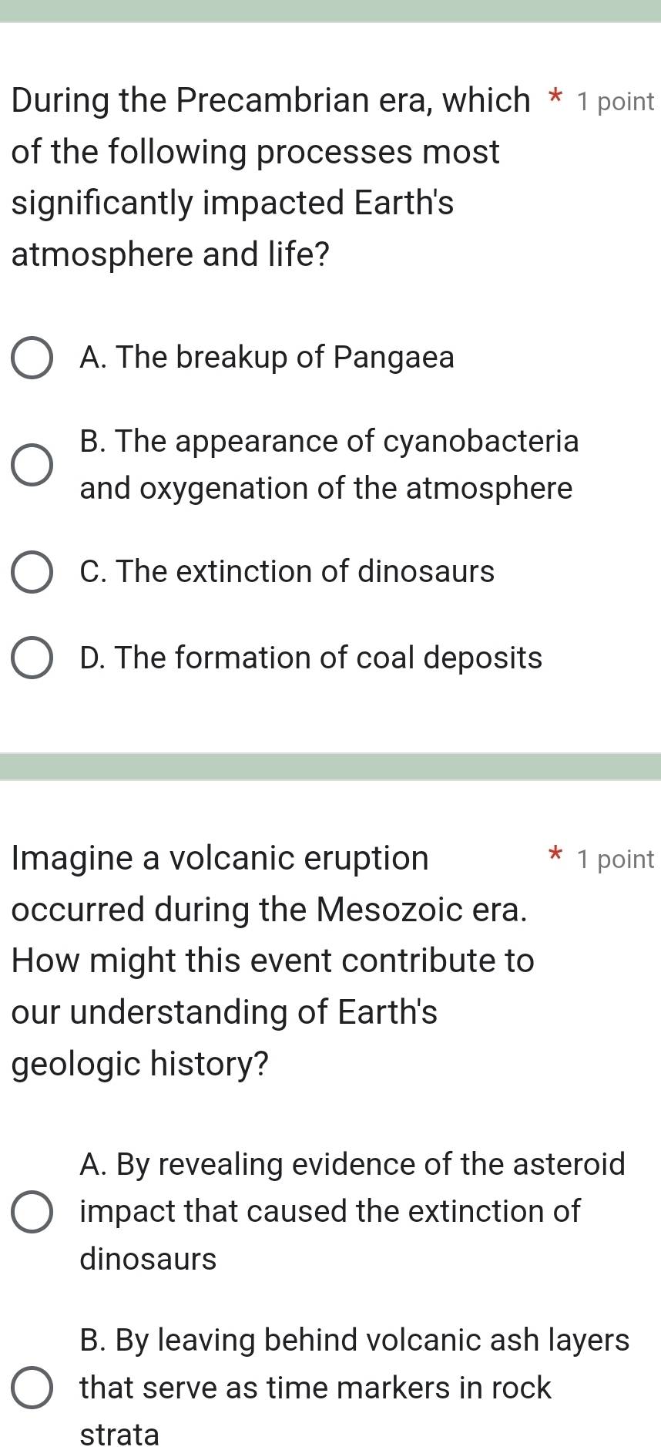The image size is (661, 1447).
Task: Mark the extinction of dinosaurs radio button
Action: coord(32,573)
